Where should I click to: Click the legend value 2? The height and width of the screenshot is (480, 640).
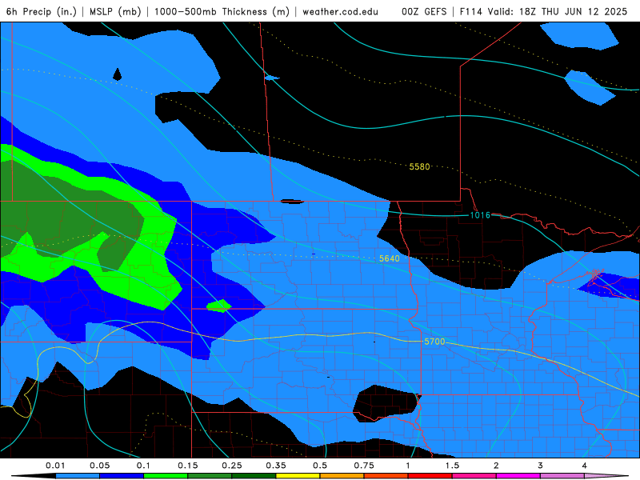click(496, 466)
